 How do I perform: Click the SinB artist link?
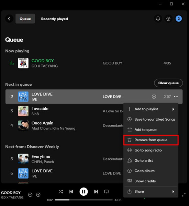pyautogui.click(x=35, y=114)
